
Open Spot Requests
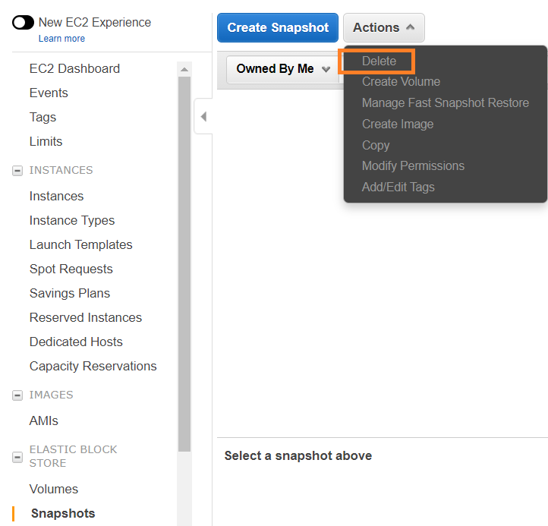click(x=71, y=269)
